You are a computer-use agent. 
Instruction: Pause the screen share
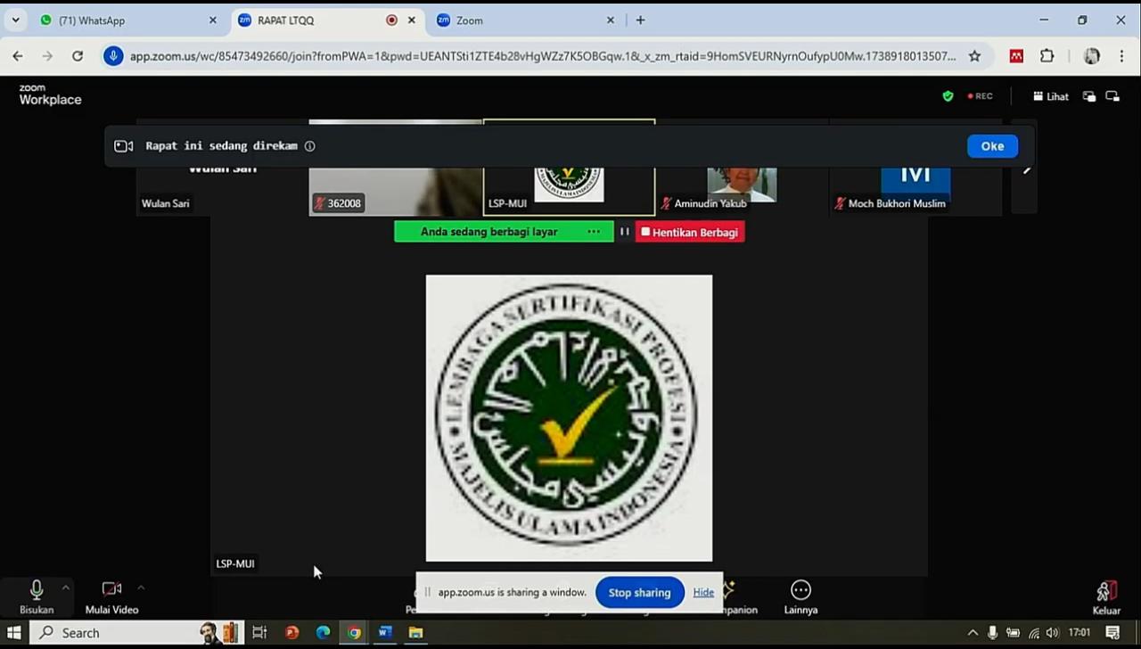(624, 232)
